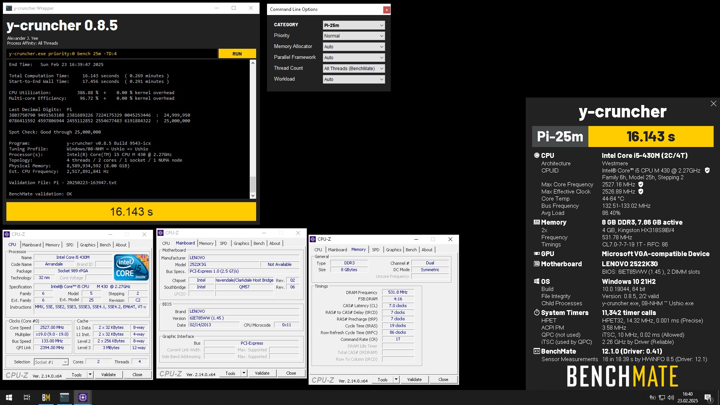
Task: Click the RUN button in y-cruncher
Action: tap(237, 54)
